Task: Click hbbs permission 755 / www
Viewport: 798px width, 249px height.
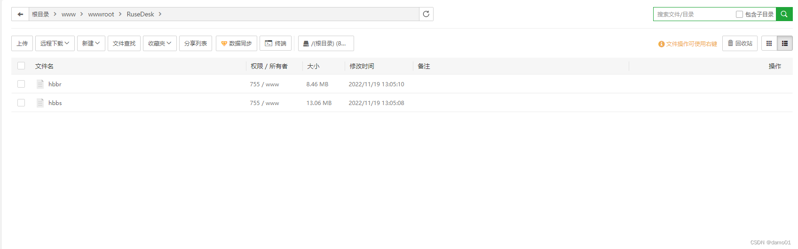Action: click(x=264, y=103)
